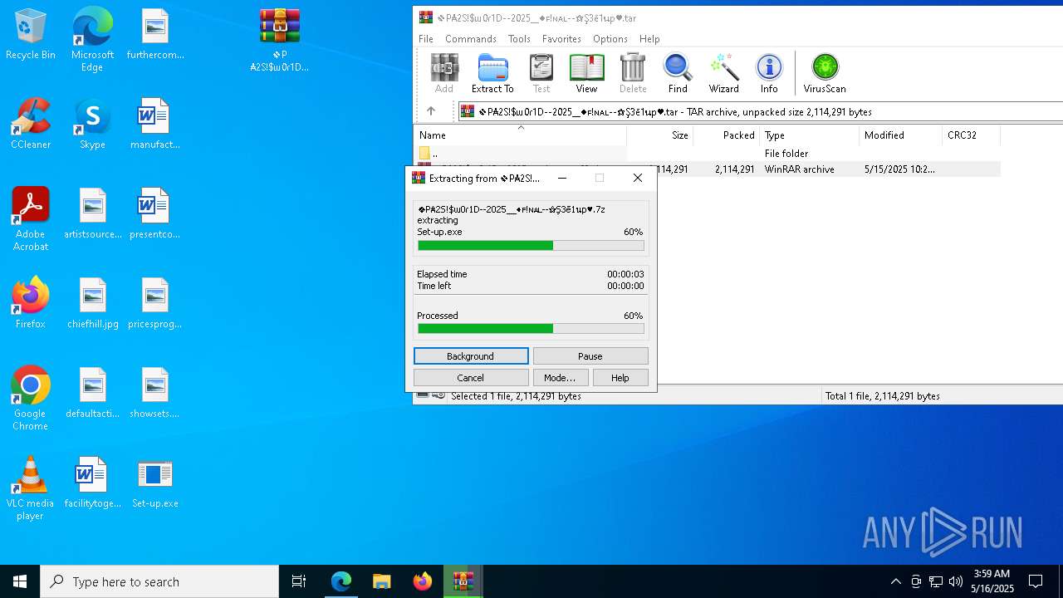
Task: Select artistsource image file on desktop
Action: click(93, 214)
